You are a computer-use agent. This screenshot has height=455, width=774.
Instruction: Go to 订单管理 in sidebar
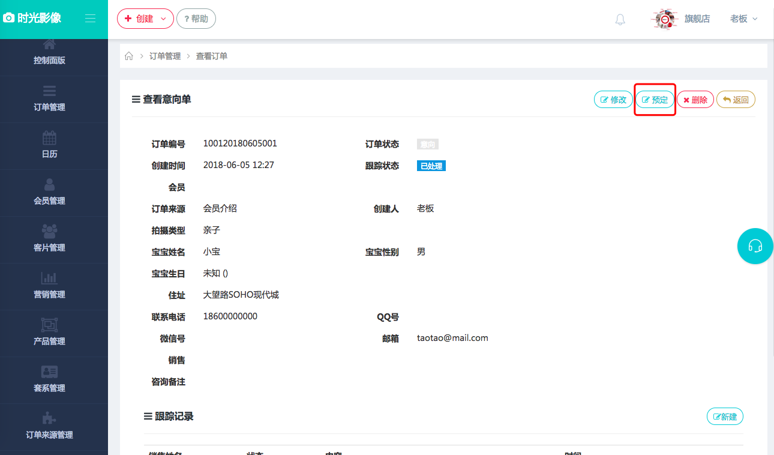click(49, 98)
